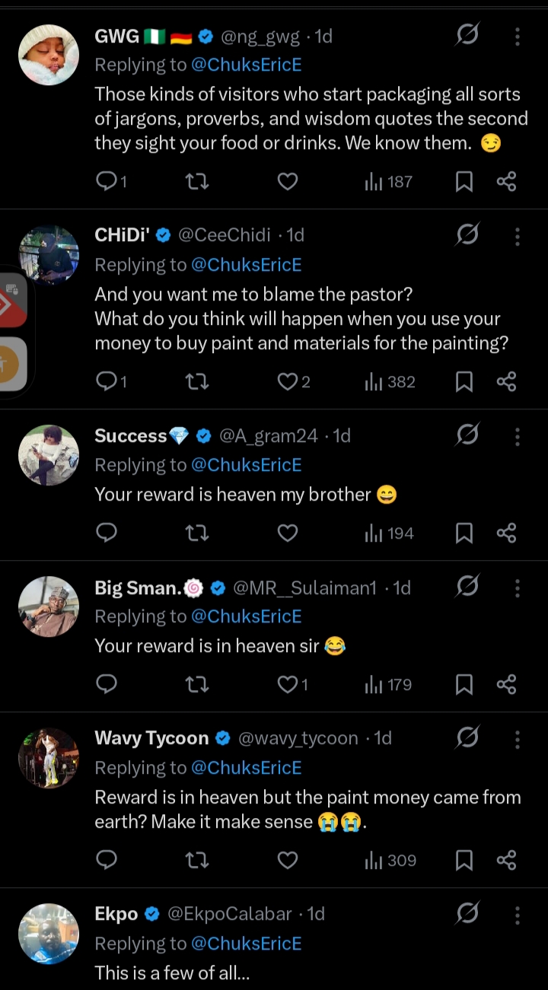Open @ChuksEricE link in GWG's reply
This screenshot has width=548, height=990.
click(246, 65)
